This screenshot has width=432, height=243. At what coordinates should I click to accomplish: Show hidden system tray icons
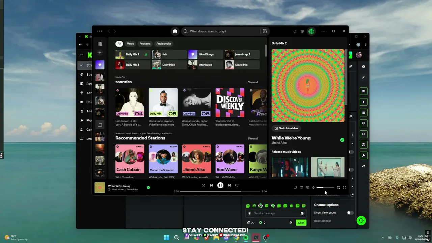coord(383,238)
